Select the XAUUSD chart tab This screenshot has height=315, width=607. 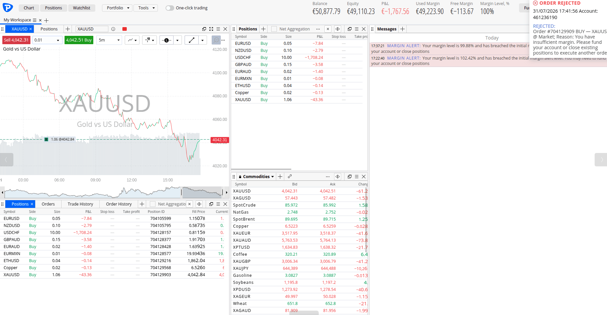[x=19, y=29]
